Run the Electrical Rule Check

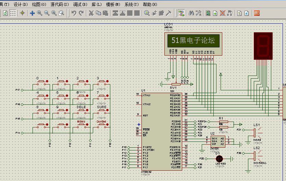click(247, 13)
